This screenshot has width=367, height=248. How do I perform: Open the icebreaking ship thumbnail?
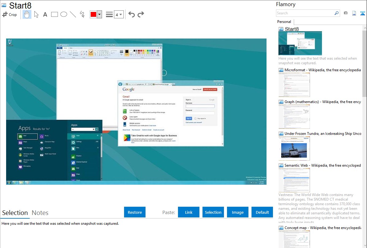tap(294, 148)
